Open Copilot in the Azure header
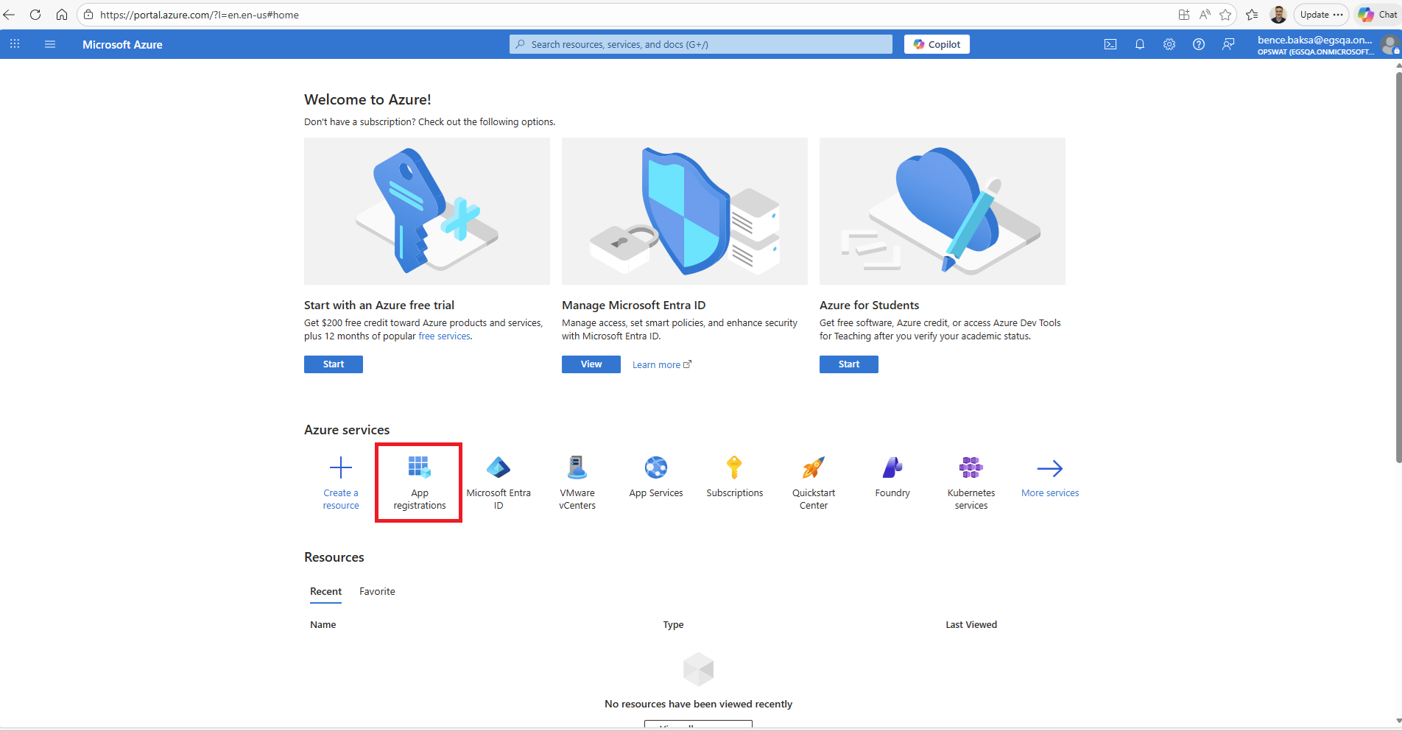 [937, 44]
